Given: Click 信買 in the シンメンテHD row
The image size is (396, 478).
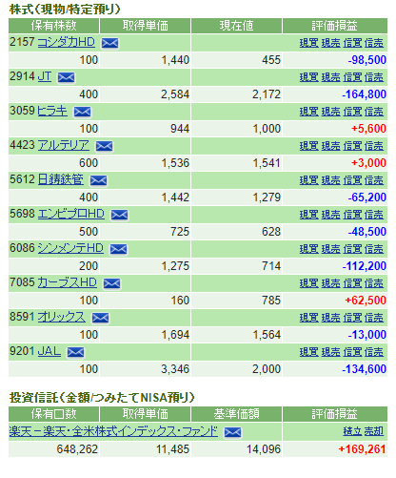Looking at the screenshot, I should (352, 249).
